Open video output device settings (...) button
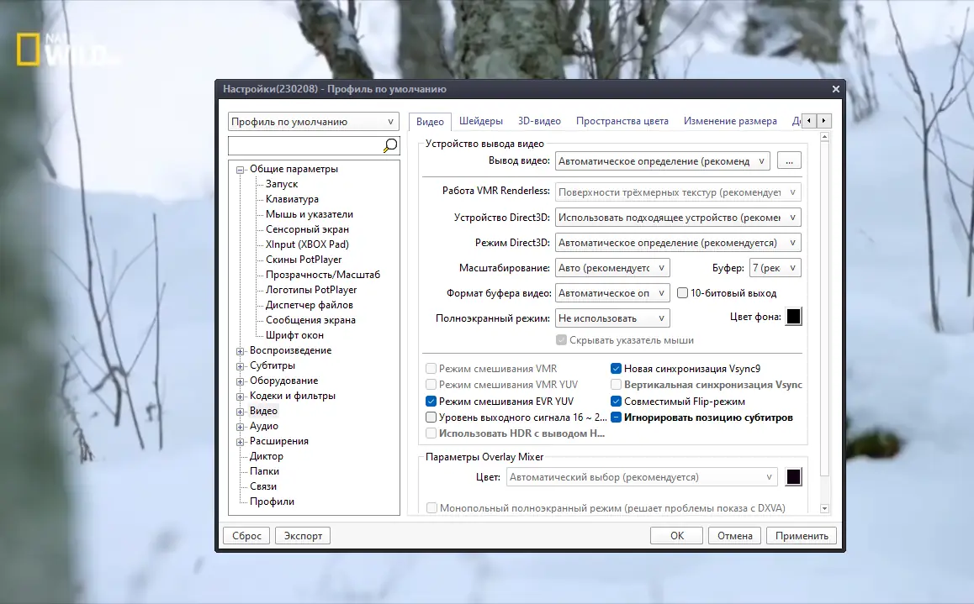The image size is (974, 604). 789,161
